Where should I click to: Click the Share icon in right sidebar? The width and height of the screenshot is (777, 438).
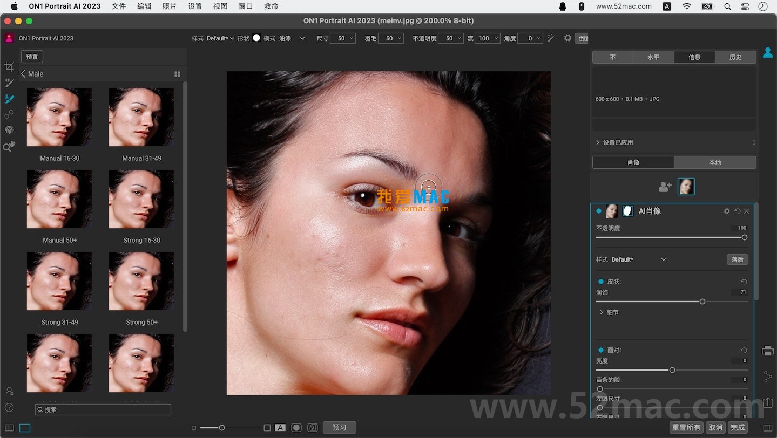[x=768, y=376]
